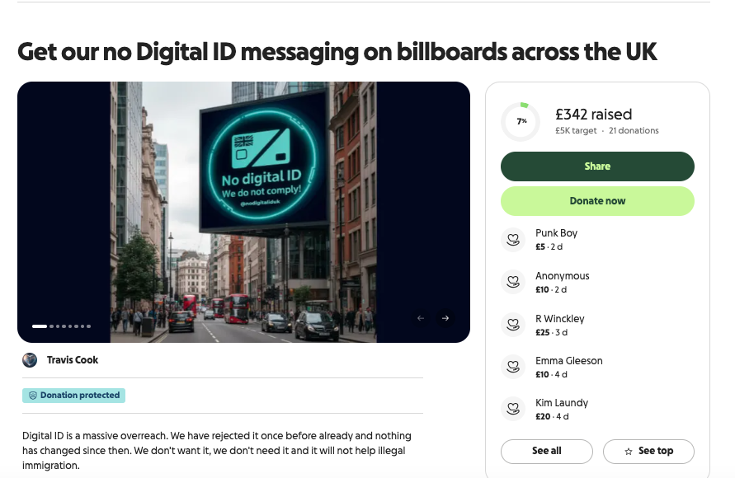Screen dimensions: 735x478
Task: Click the previous image arrow on carousel
Action: click(421, 318)
